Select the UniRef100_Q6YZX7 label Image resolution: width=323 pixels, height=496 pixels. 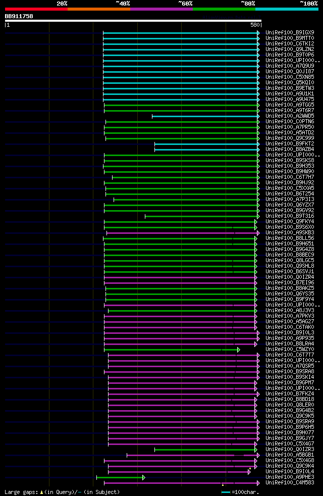click(290, 205)
